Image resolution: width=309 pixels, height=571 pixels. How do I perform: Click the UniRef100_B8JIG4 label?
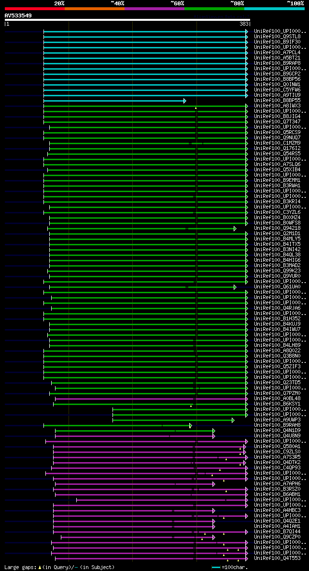[x=277, y=117]
